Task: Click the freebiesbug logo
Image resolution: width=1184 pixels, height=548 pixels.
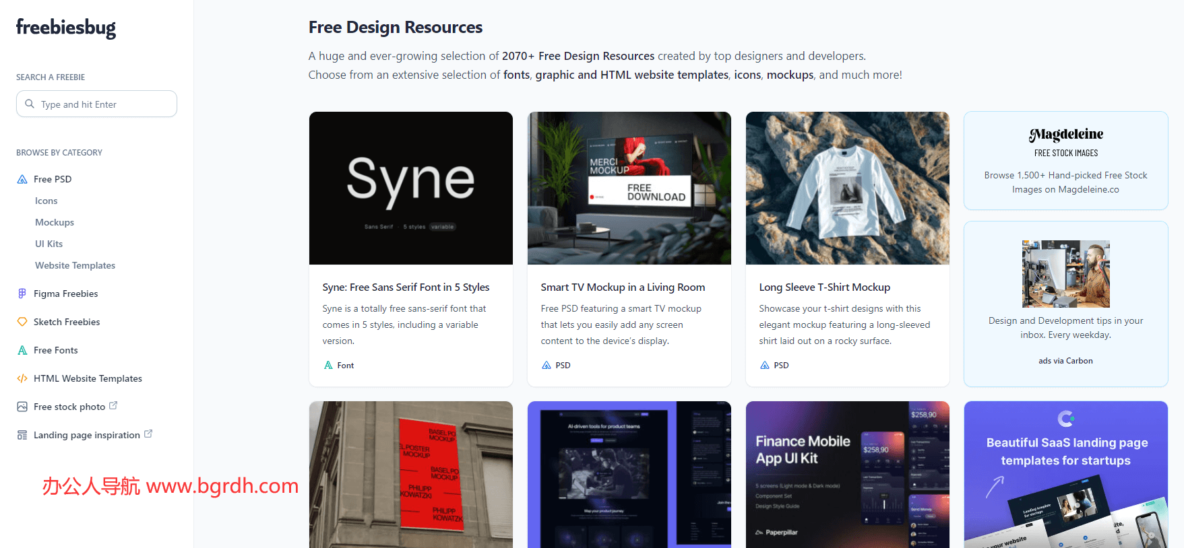Action: click(x=66, y=28)
